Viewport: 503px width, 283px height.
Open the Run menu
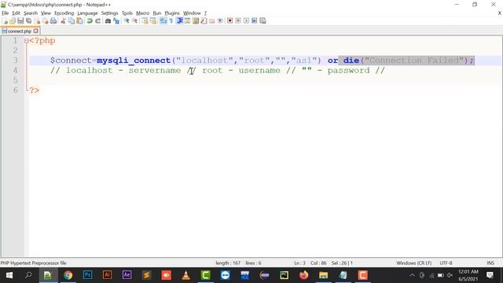coord(157,13)
